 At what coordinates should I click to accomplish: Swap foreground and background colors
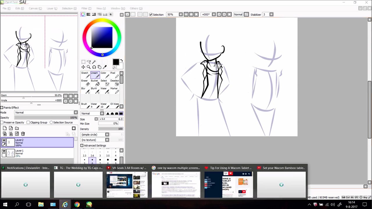121,61
